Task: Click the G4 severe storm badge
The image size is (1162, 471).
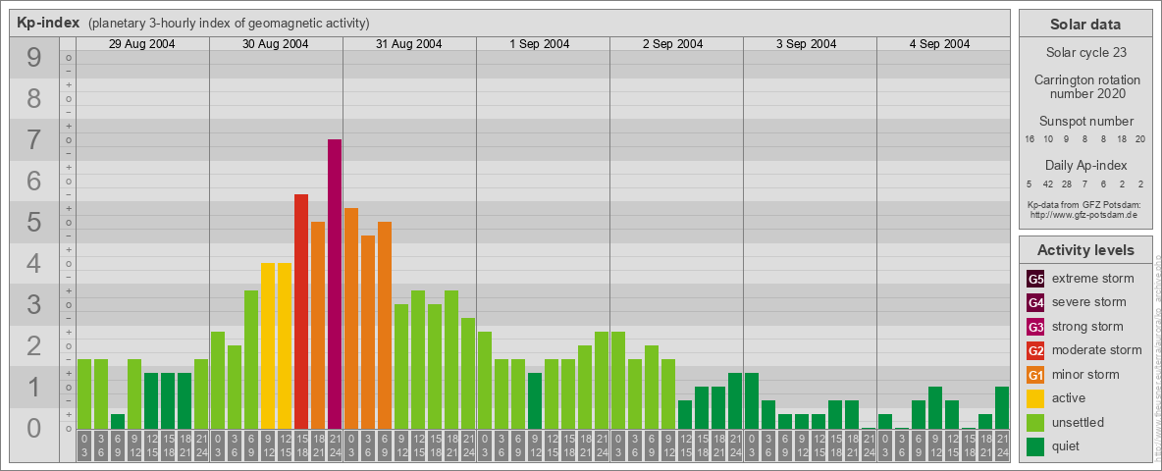Action: coord(1035,303)
